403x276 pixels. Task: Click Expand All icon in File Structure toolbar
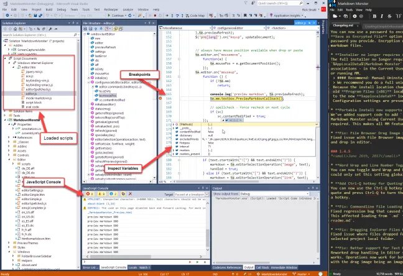86,29
